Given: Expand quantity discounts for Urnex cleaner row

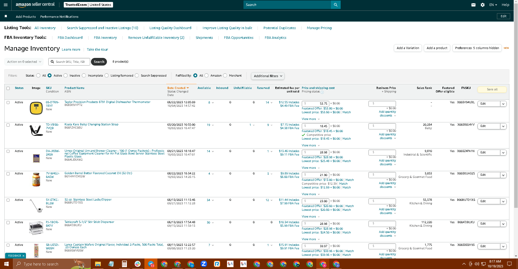Looking at the screenshot, I should (388, 162).
